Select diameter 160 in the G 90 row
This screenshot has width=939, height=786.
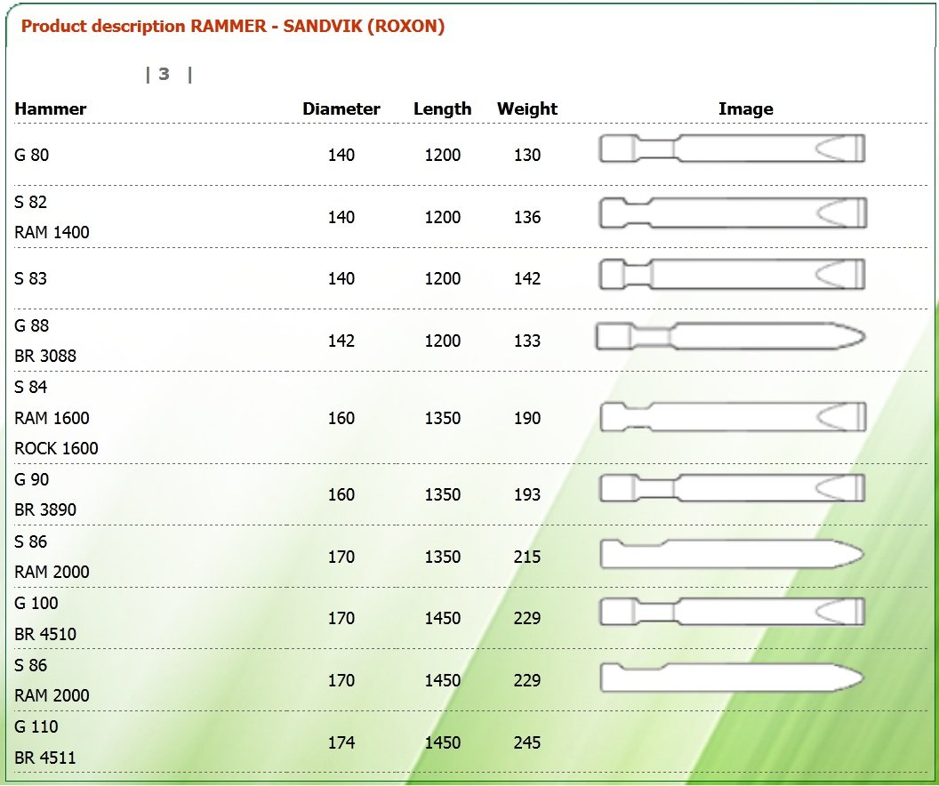pos(341,494)
